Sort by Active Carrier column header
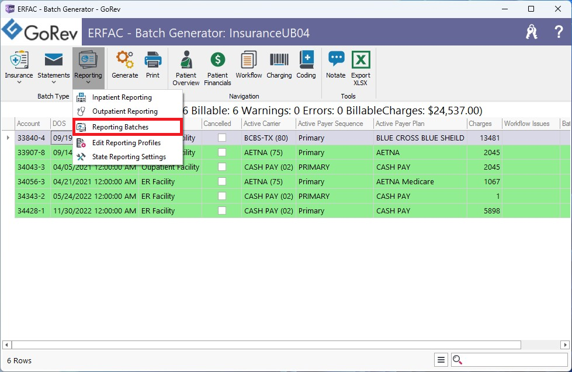This screenshot has width=572, height=372. pyautogui.click(x=269, y=124)
